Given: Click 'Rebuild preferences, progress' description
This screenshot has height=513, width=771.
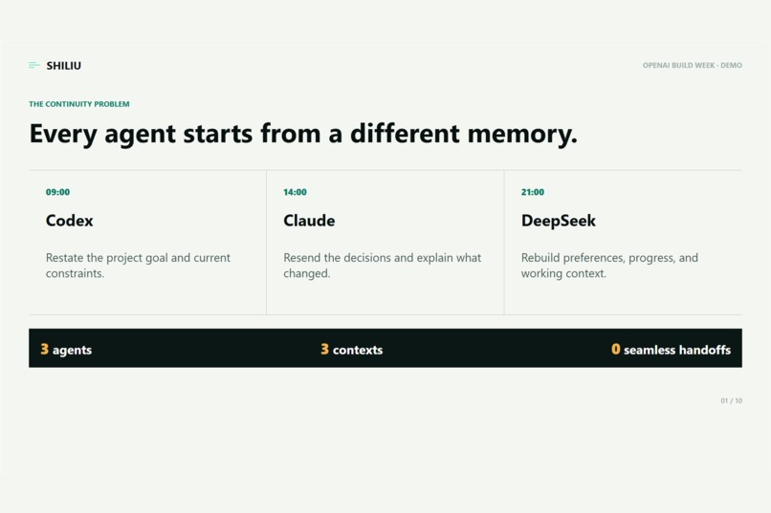Looking at the screenshot, I should [x=609, y=265].
